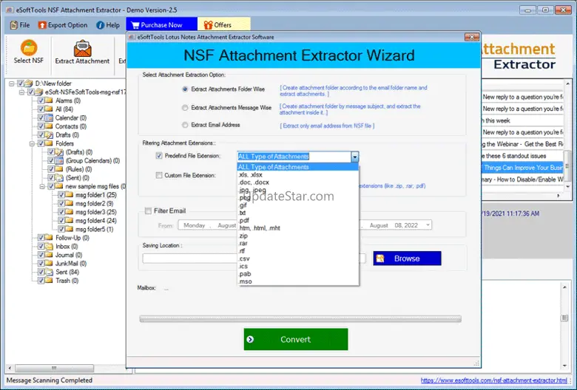Close the Attachment Extractor Wizard dialog
Screen dimensions: 577x390
472,37
